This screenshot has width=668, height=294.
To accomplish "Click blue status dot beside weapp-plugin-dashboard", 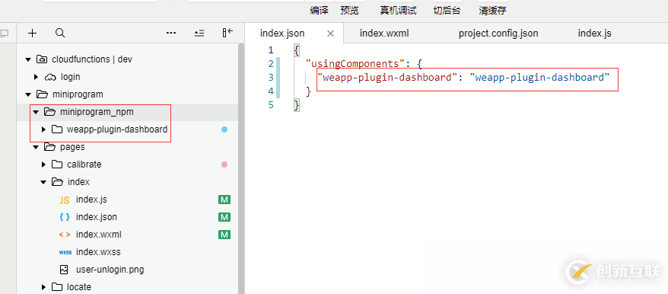I will pyautogui.click(x=224, y=129).
